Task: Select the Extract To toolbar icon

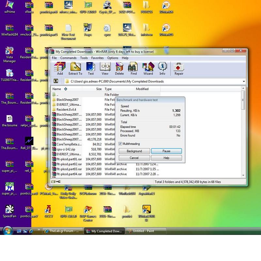Action: click(75, 69)
